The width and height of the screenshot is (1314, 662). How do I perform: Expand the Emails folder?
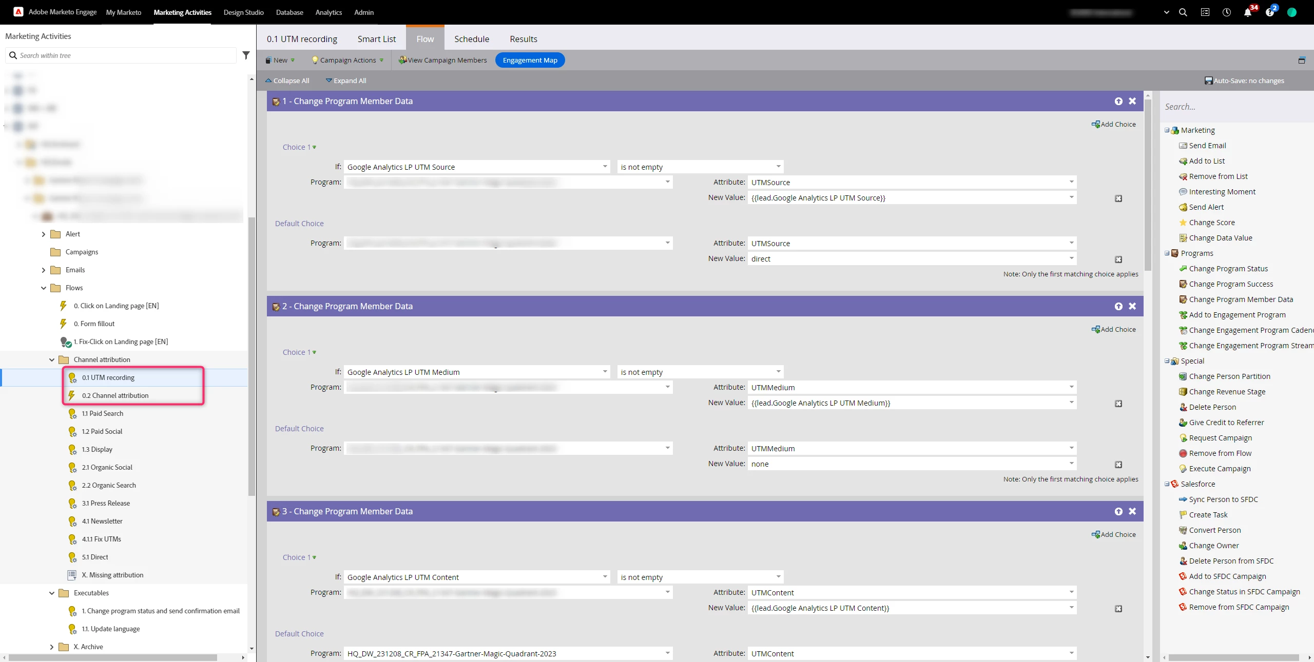[x=44, y=270]
